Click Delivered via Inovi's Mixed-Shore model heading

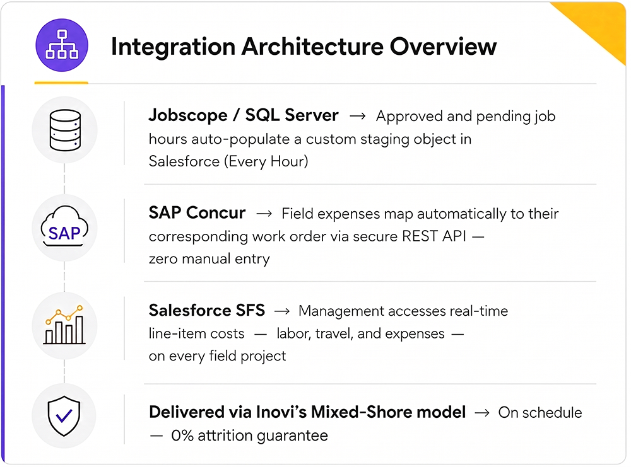(x=307, y=412)
